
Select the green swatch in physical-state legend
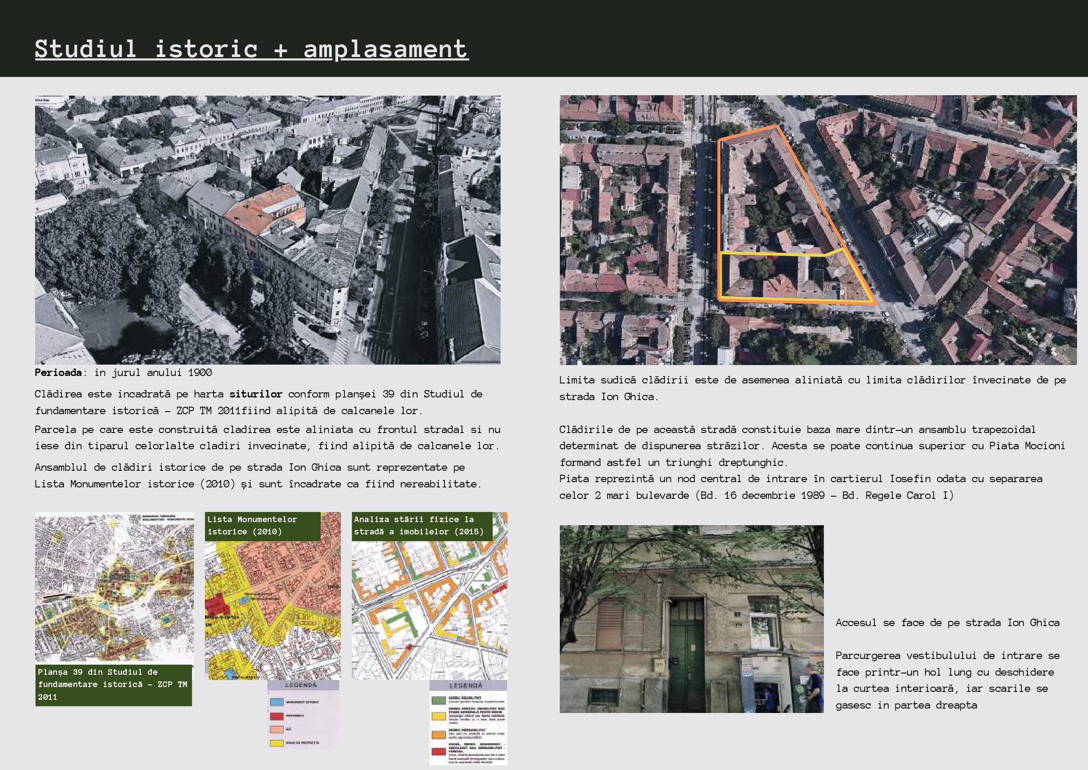click(x=439, y=700)
